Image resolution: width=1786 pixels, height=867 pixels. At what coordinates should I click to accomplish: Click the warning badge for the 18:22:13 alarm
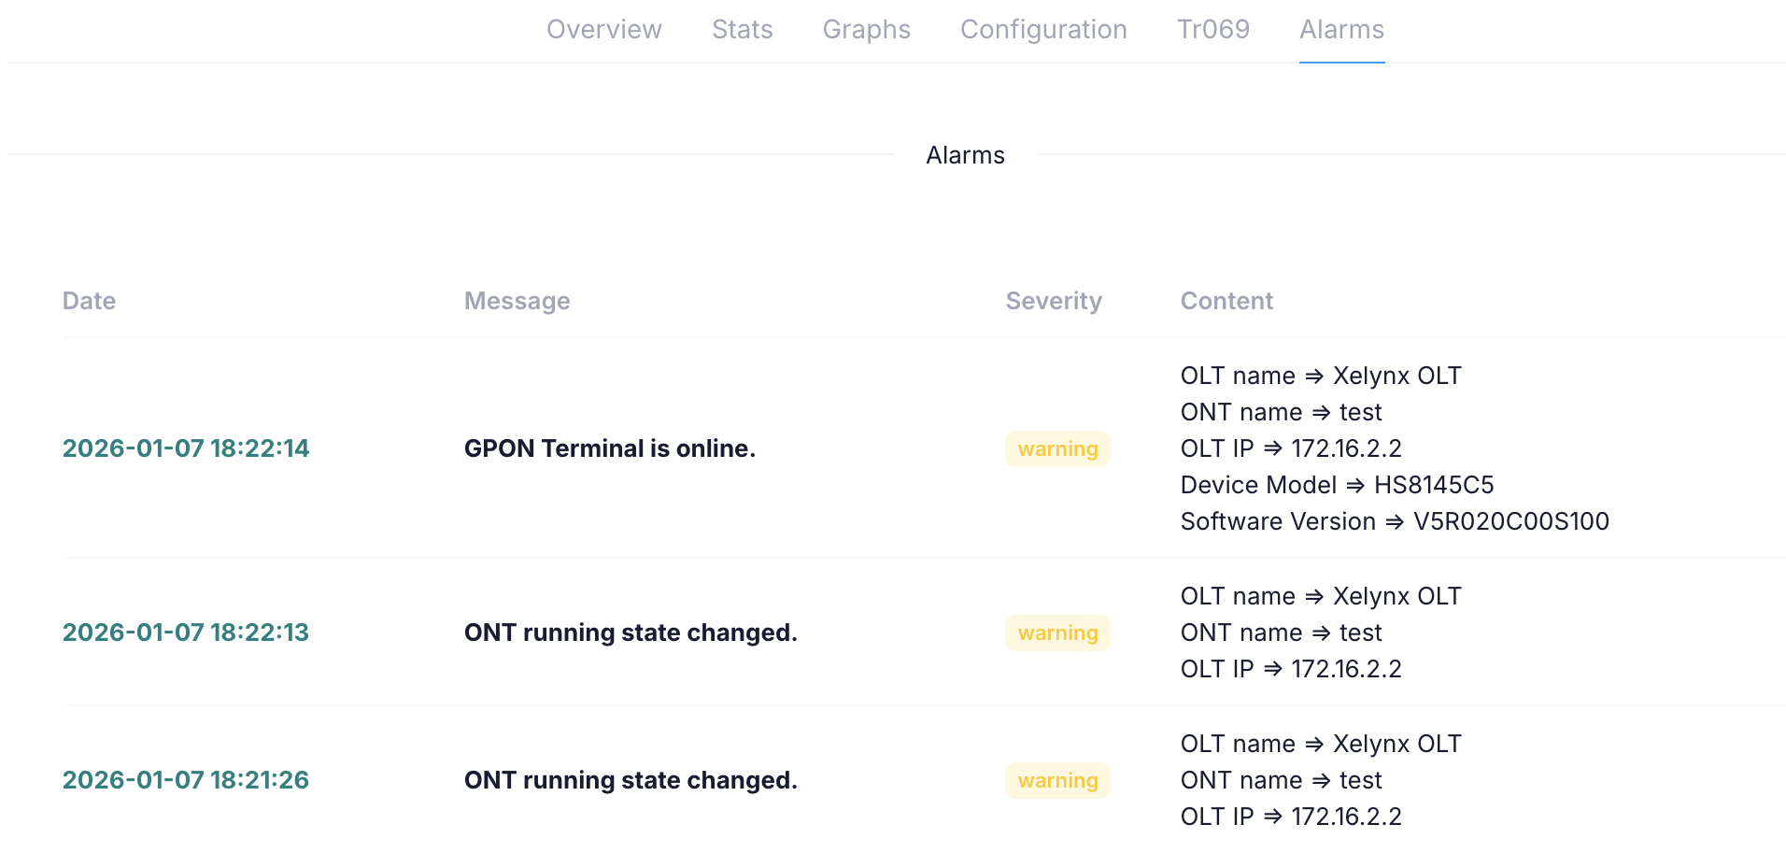coord(1057,632)
